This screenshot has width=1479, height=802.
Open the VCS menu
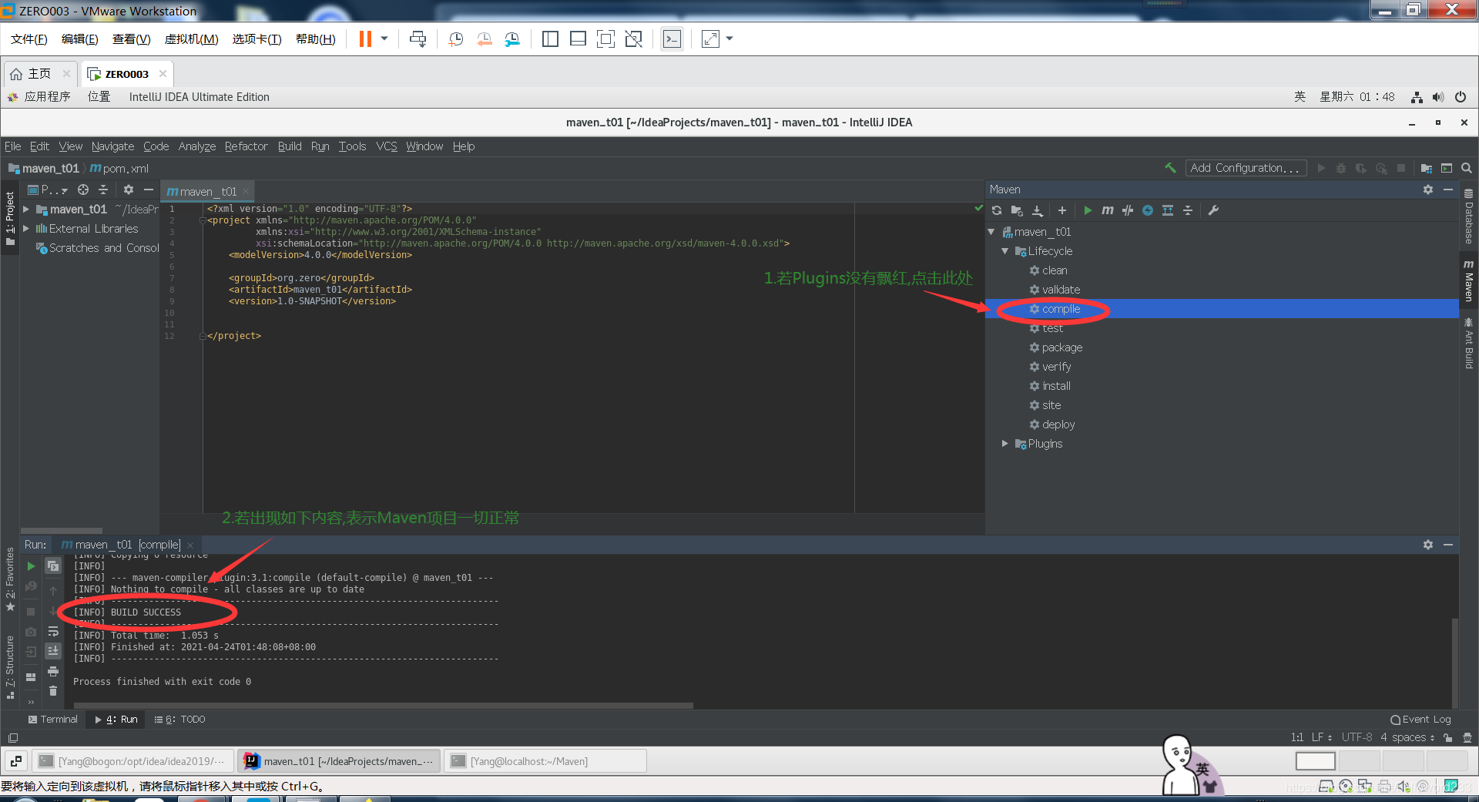387,146
